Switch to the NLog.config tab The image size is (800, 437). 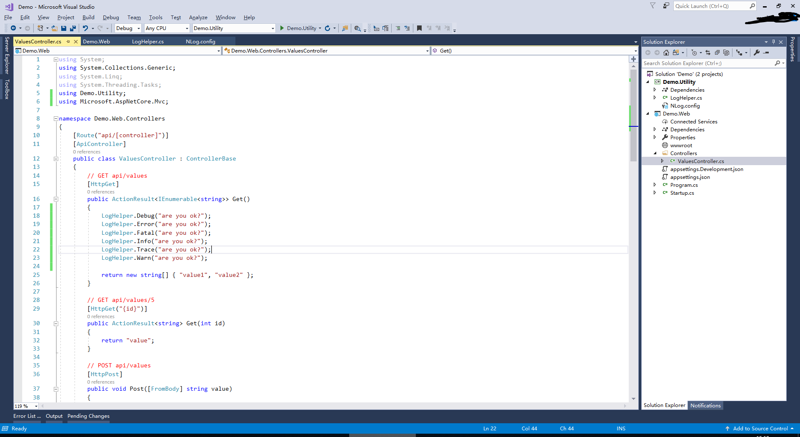pyautogui.click(x=200, y=42)
